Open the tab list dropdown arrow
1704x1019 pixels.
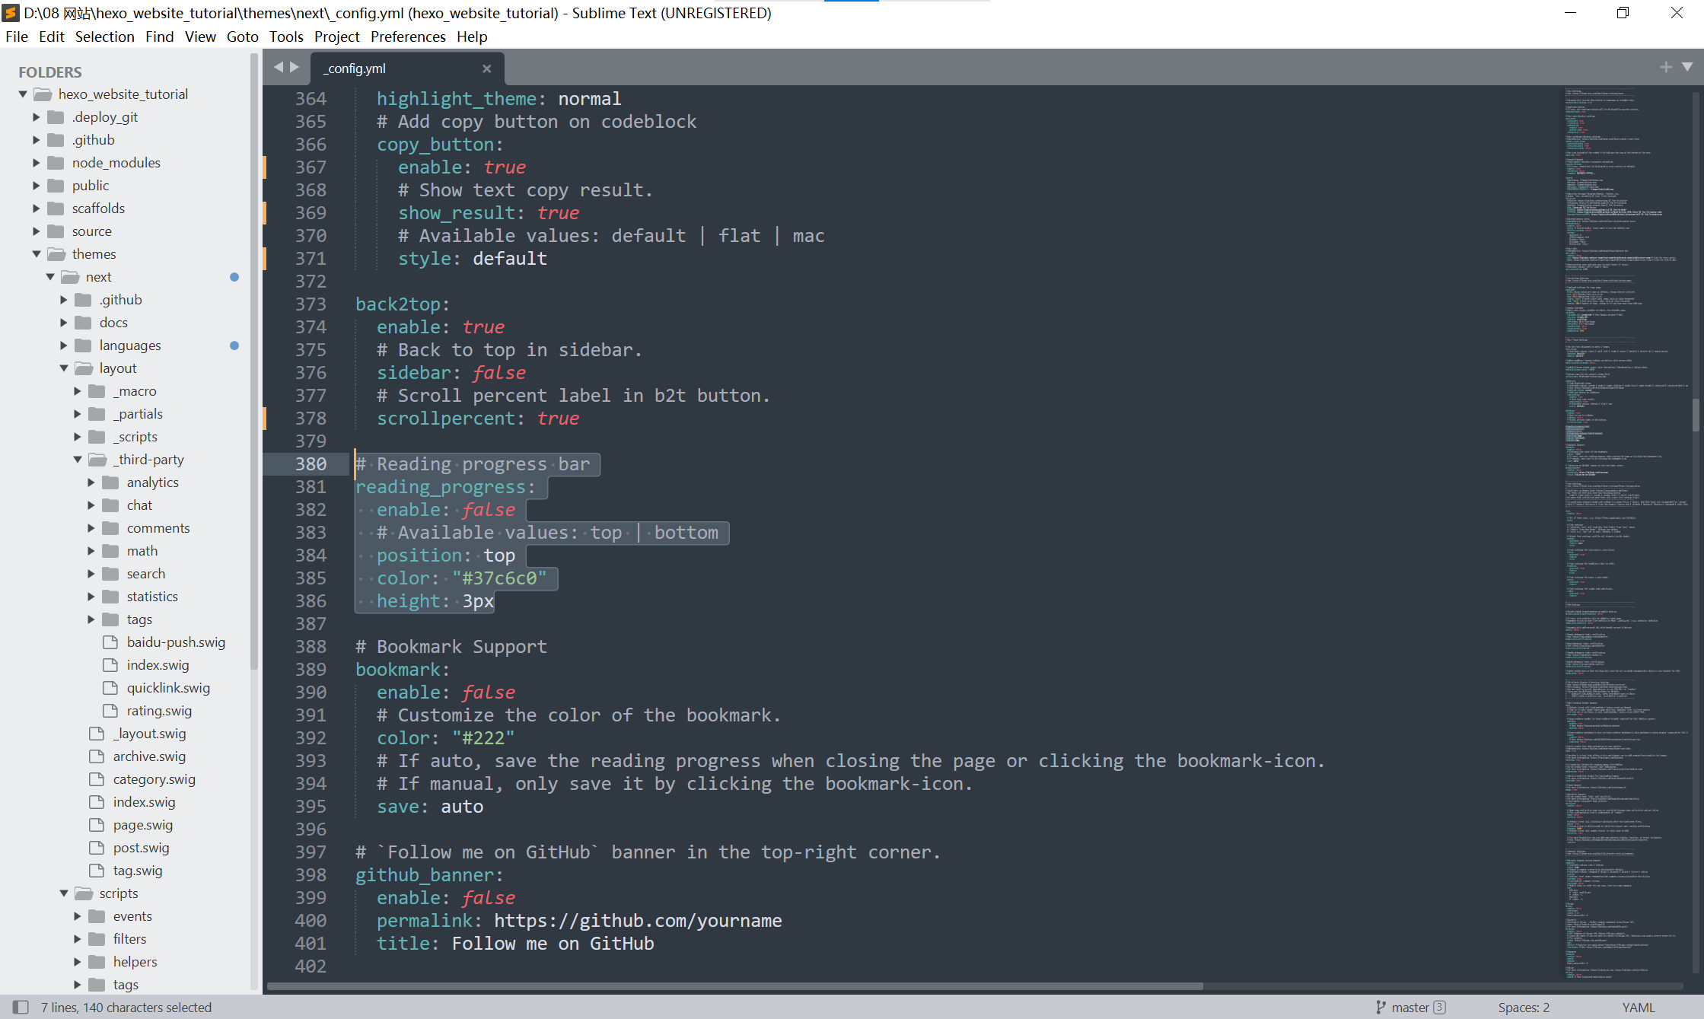point(1687,67)
